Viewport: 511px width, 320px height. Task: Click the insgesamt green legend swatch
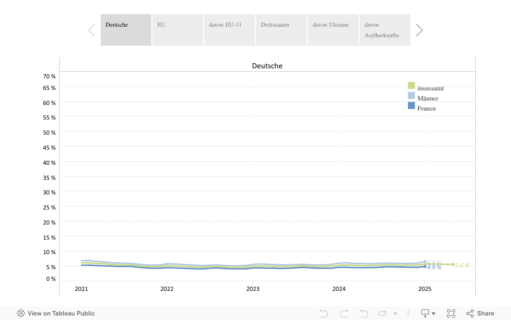point(411,86)
